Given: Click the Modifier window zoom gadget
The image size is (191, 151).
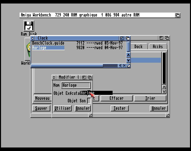Looking at the screenshot, I should point(84,78).
